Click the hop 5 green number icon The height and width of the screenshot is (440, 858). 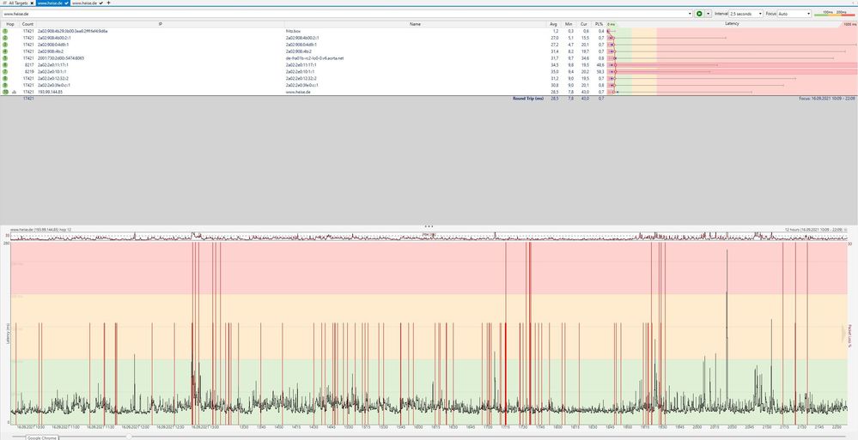[x=5, y=58]
